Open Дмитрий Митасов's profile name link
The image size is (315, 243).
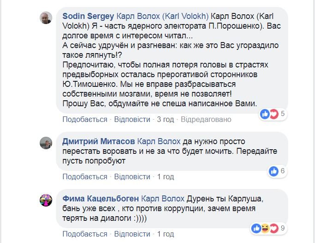coord(97,140)
